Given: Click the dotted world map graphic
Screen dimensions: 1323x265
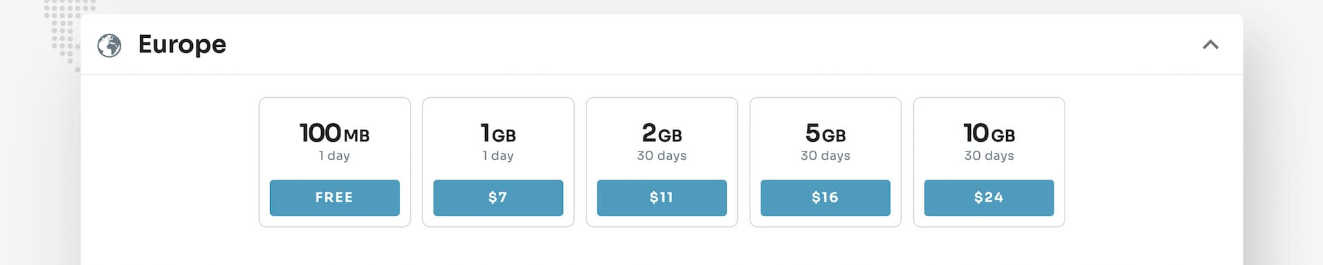Looking at the screenshot, I should tap(65, 31).
